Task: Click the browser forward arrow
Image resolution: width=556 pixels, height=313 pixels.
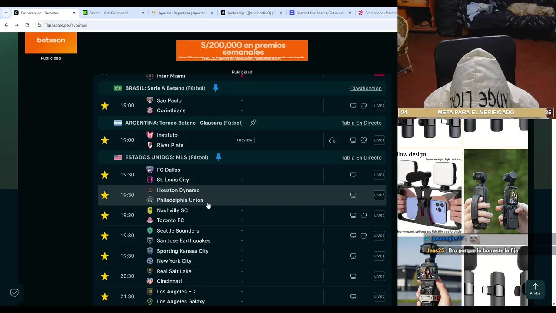Action: pos(17,25)
